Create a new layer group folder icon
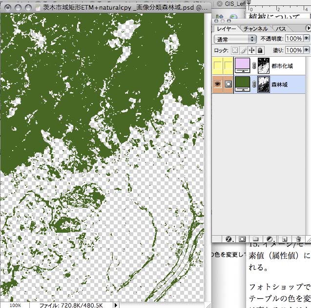311x308 pixels. point(255,239)
